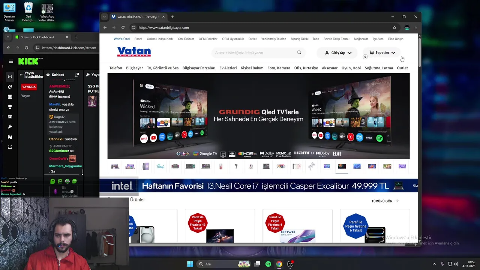This screenshot has height=270, width=480.
Task: Open the trophy icon in Kick sidebar
Action: pos(10,107)
